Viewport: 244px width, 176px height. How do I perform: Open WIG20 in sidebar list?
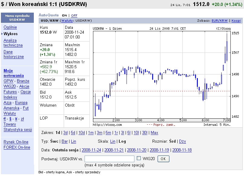click(x=10, y=86)
